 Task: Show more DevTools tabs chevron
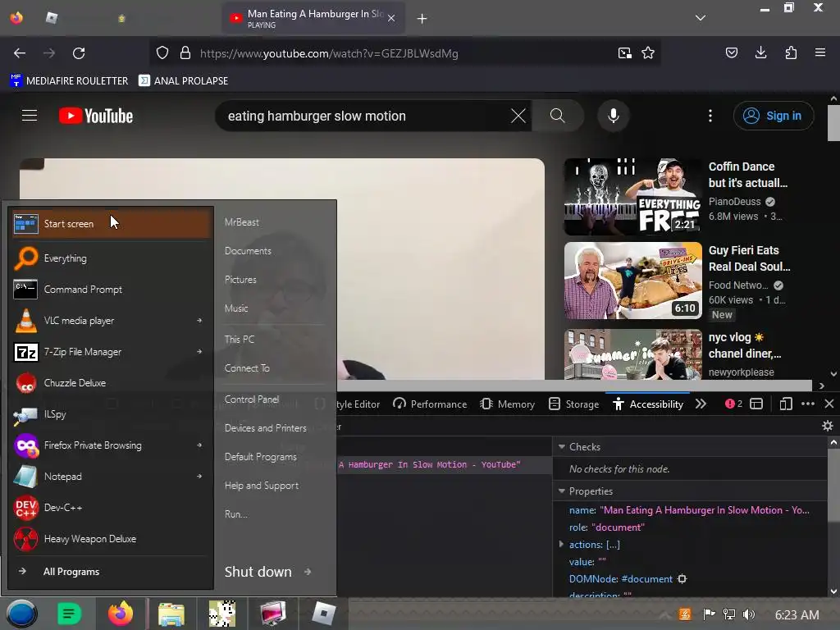pyautogui.click(x=701, y=404)
